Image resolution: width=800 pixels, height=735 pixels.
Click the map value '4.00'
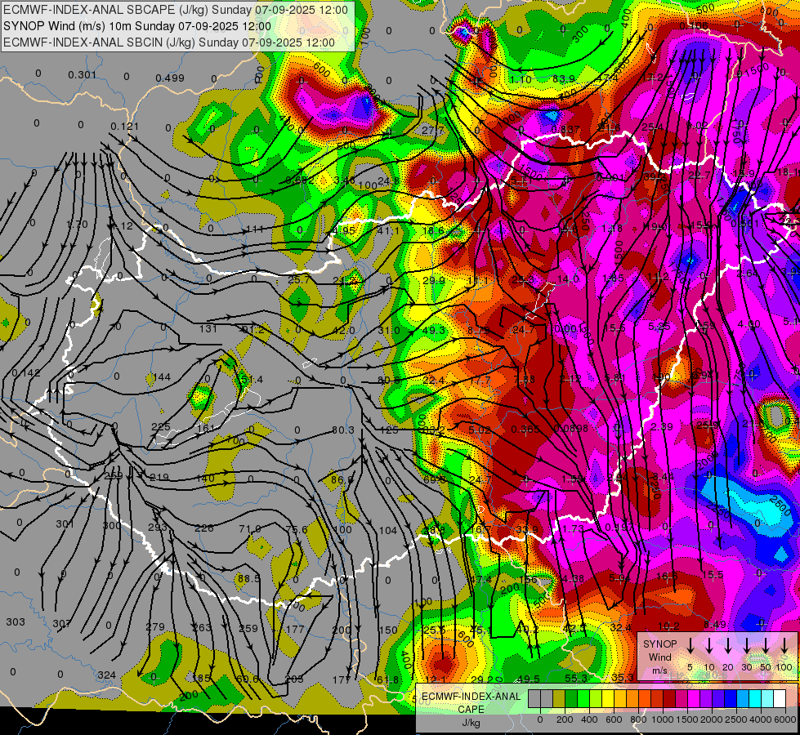[749, 324]
